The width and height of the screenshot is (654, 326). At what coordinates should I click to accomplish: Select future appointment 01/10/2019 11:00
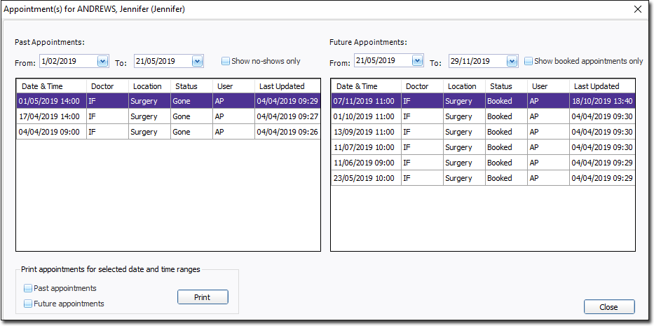point(365,116)
